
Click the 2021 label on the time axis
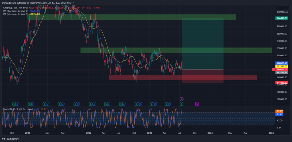pyautogui.click(x=27, y=133)
